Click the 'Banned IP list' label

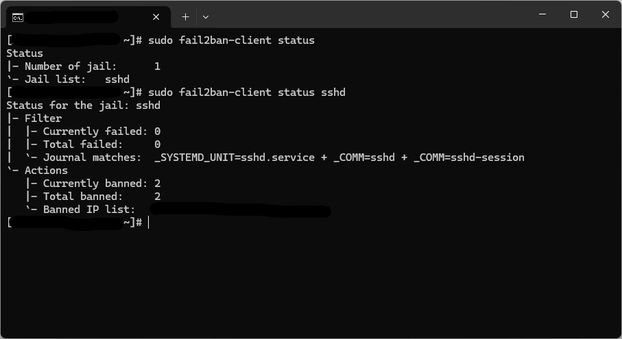89,210
